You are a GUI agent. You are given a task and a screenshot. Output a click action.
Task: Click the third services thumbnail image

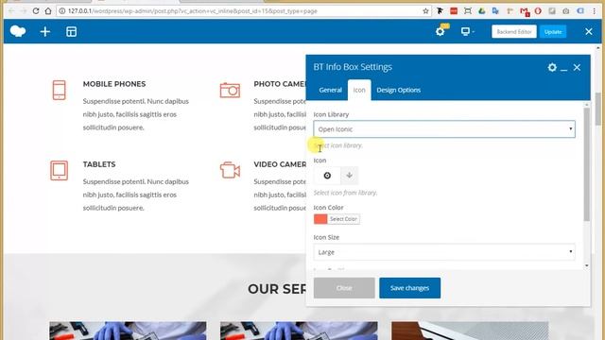470,331
